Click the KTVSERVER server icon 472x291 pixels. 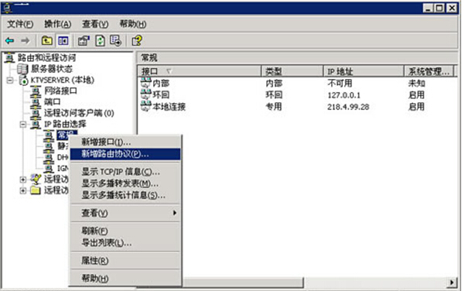click(x=23, y=80)
